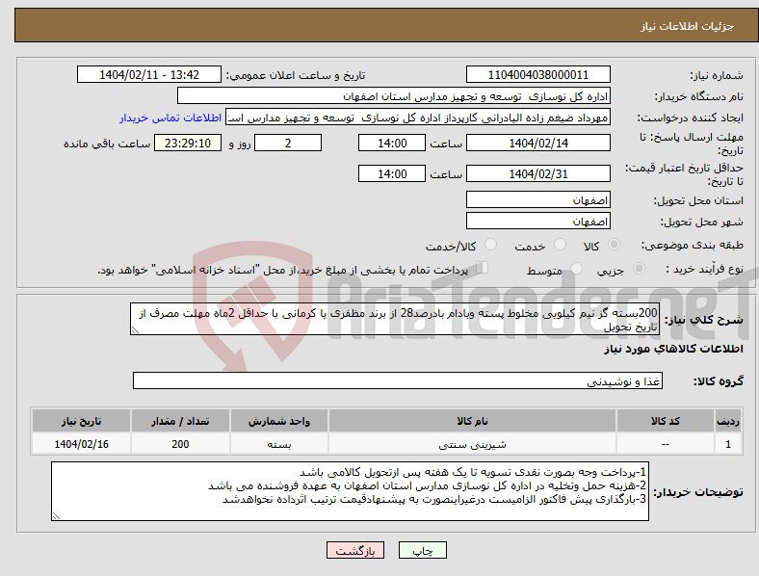Click the بازگشت (back) button
Screen dimensions: 759x576
click(355, 550)
